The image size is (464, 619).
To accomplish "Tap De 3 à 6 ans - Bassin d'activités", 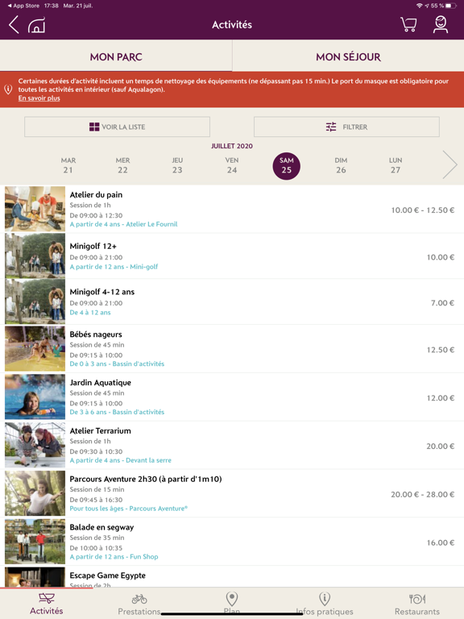I will (117, 412).
